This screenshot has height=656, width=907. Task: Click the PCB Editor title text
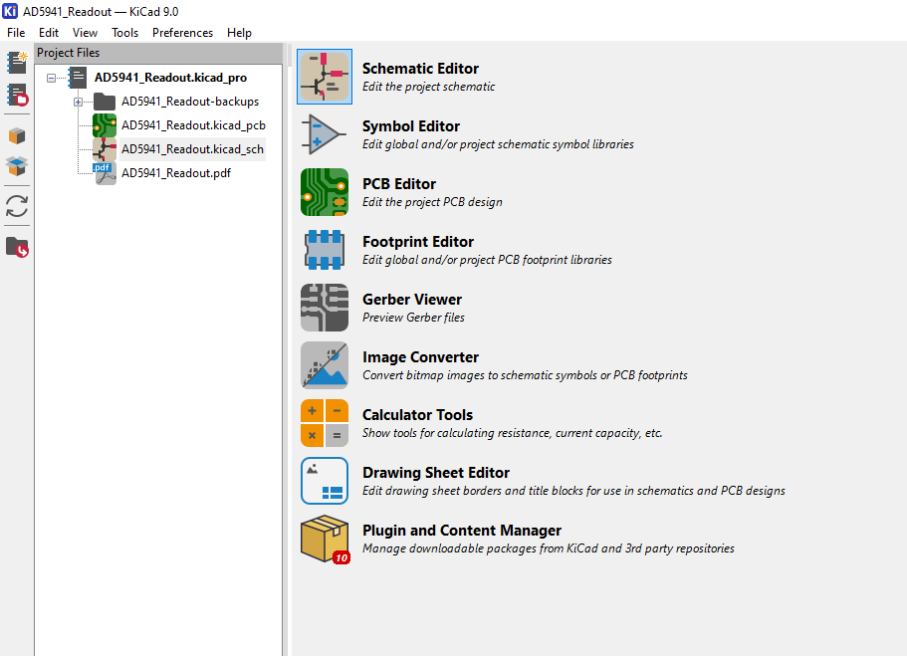click(x=399, y=184)
